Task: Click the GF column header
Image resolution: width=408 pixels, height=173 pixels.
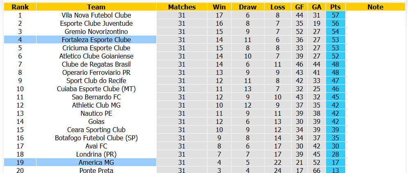Action: (x=299, y=7)
